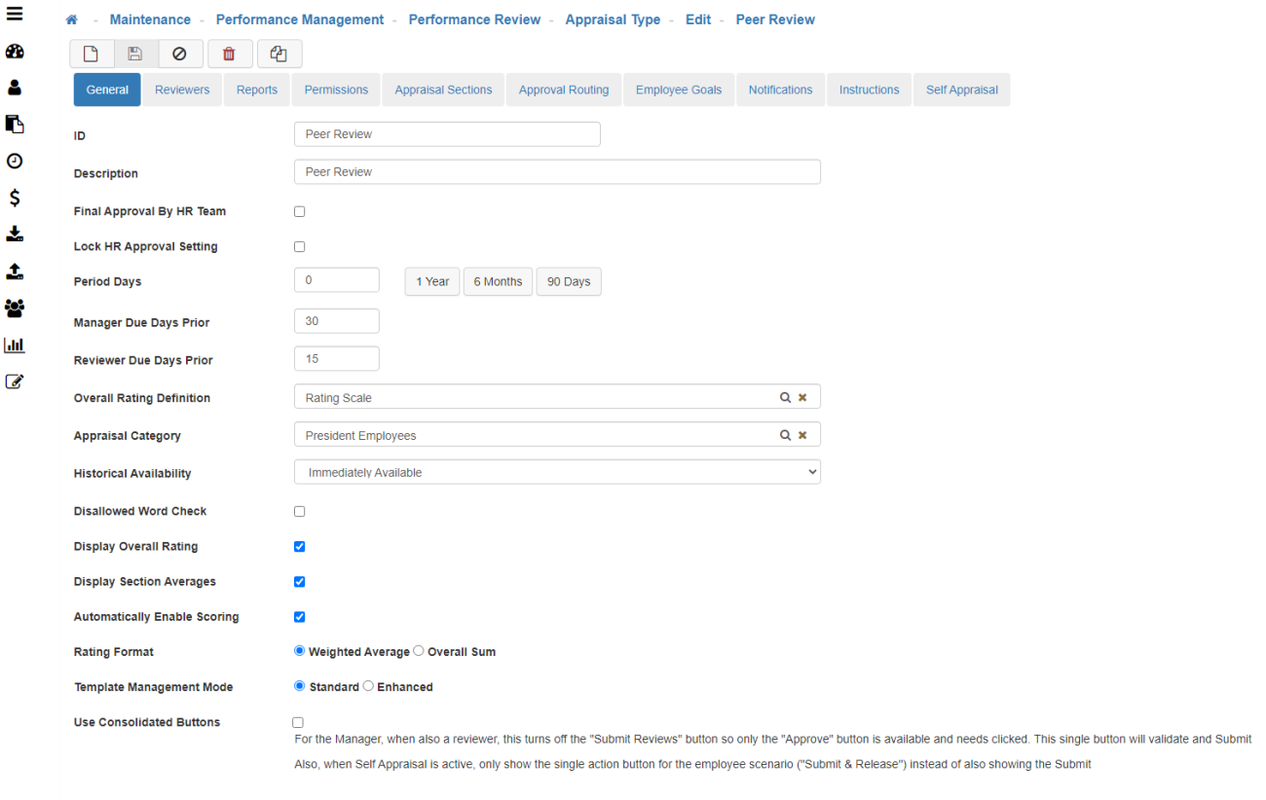Click the new document toolbar icon
Image resolution: width=1266 pixels, height=800 pixels.
(x=91, y=55)
